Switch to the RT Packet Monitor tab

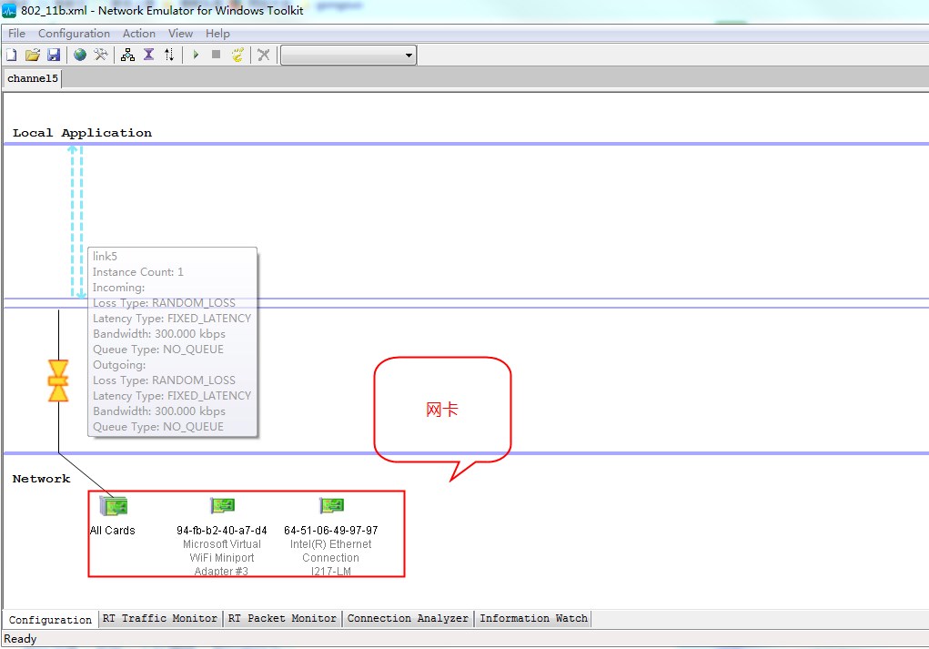pos(283,618)
